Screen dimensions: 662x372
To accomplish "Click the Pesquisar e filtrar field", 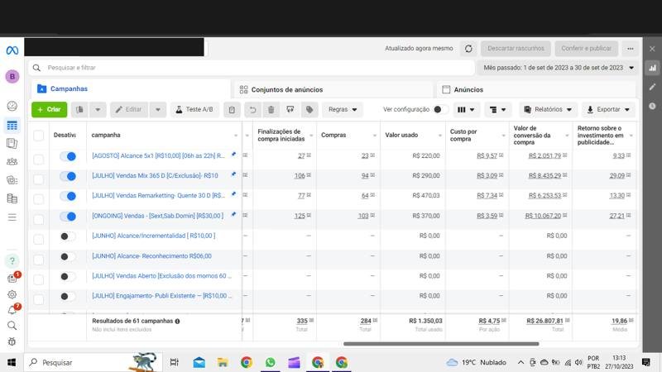I will 252,68.
